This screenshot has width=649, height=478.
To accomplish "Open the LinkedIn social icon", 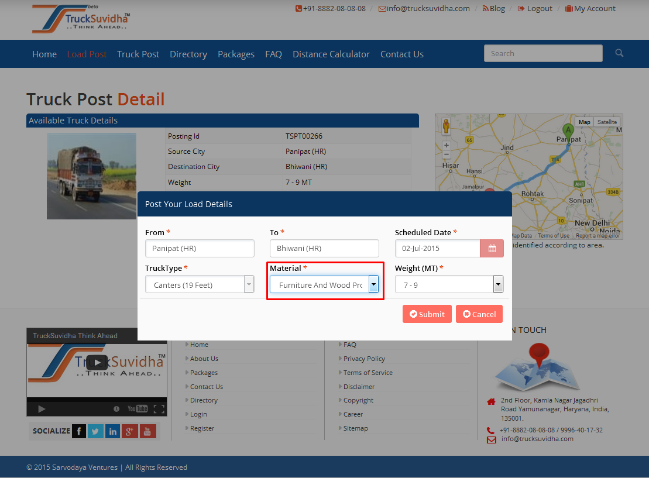I will pyautogui.click(x=113, y=431).
